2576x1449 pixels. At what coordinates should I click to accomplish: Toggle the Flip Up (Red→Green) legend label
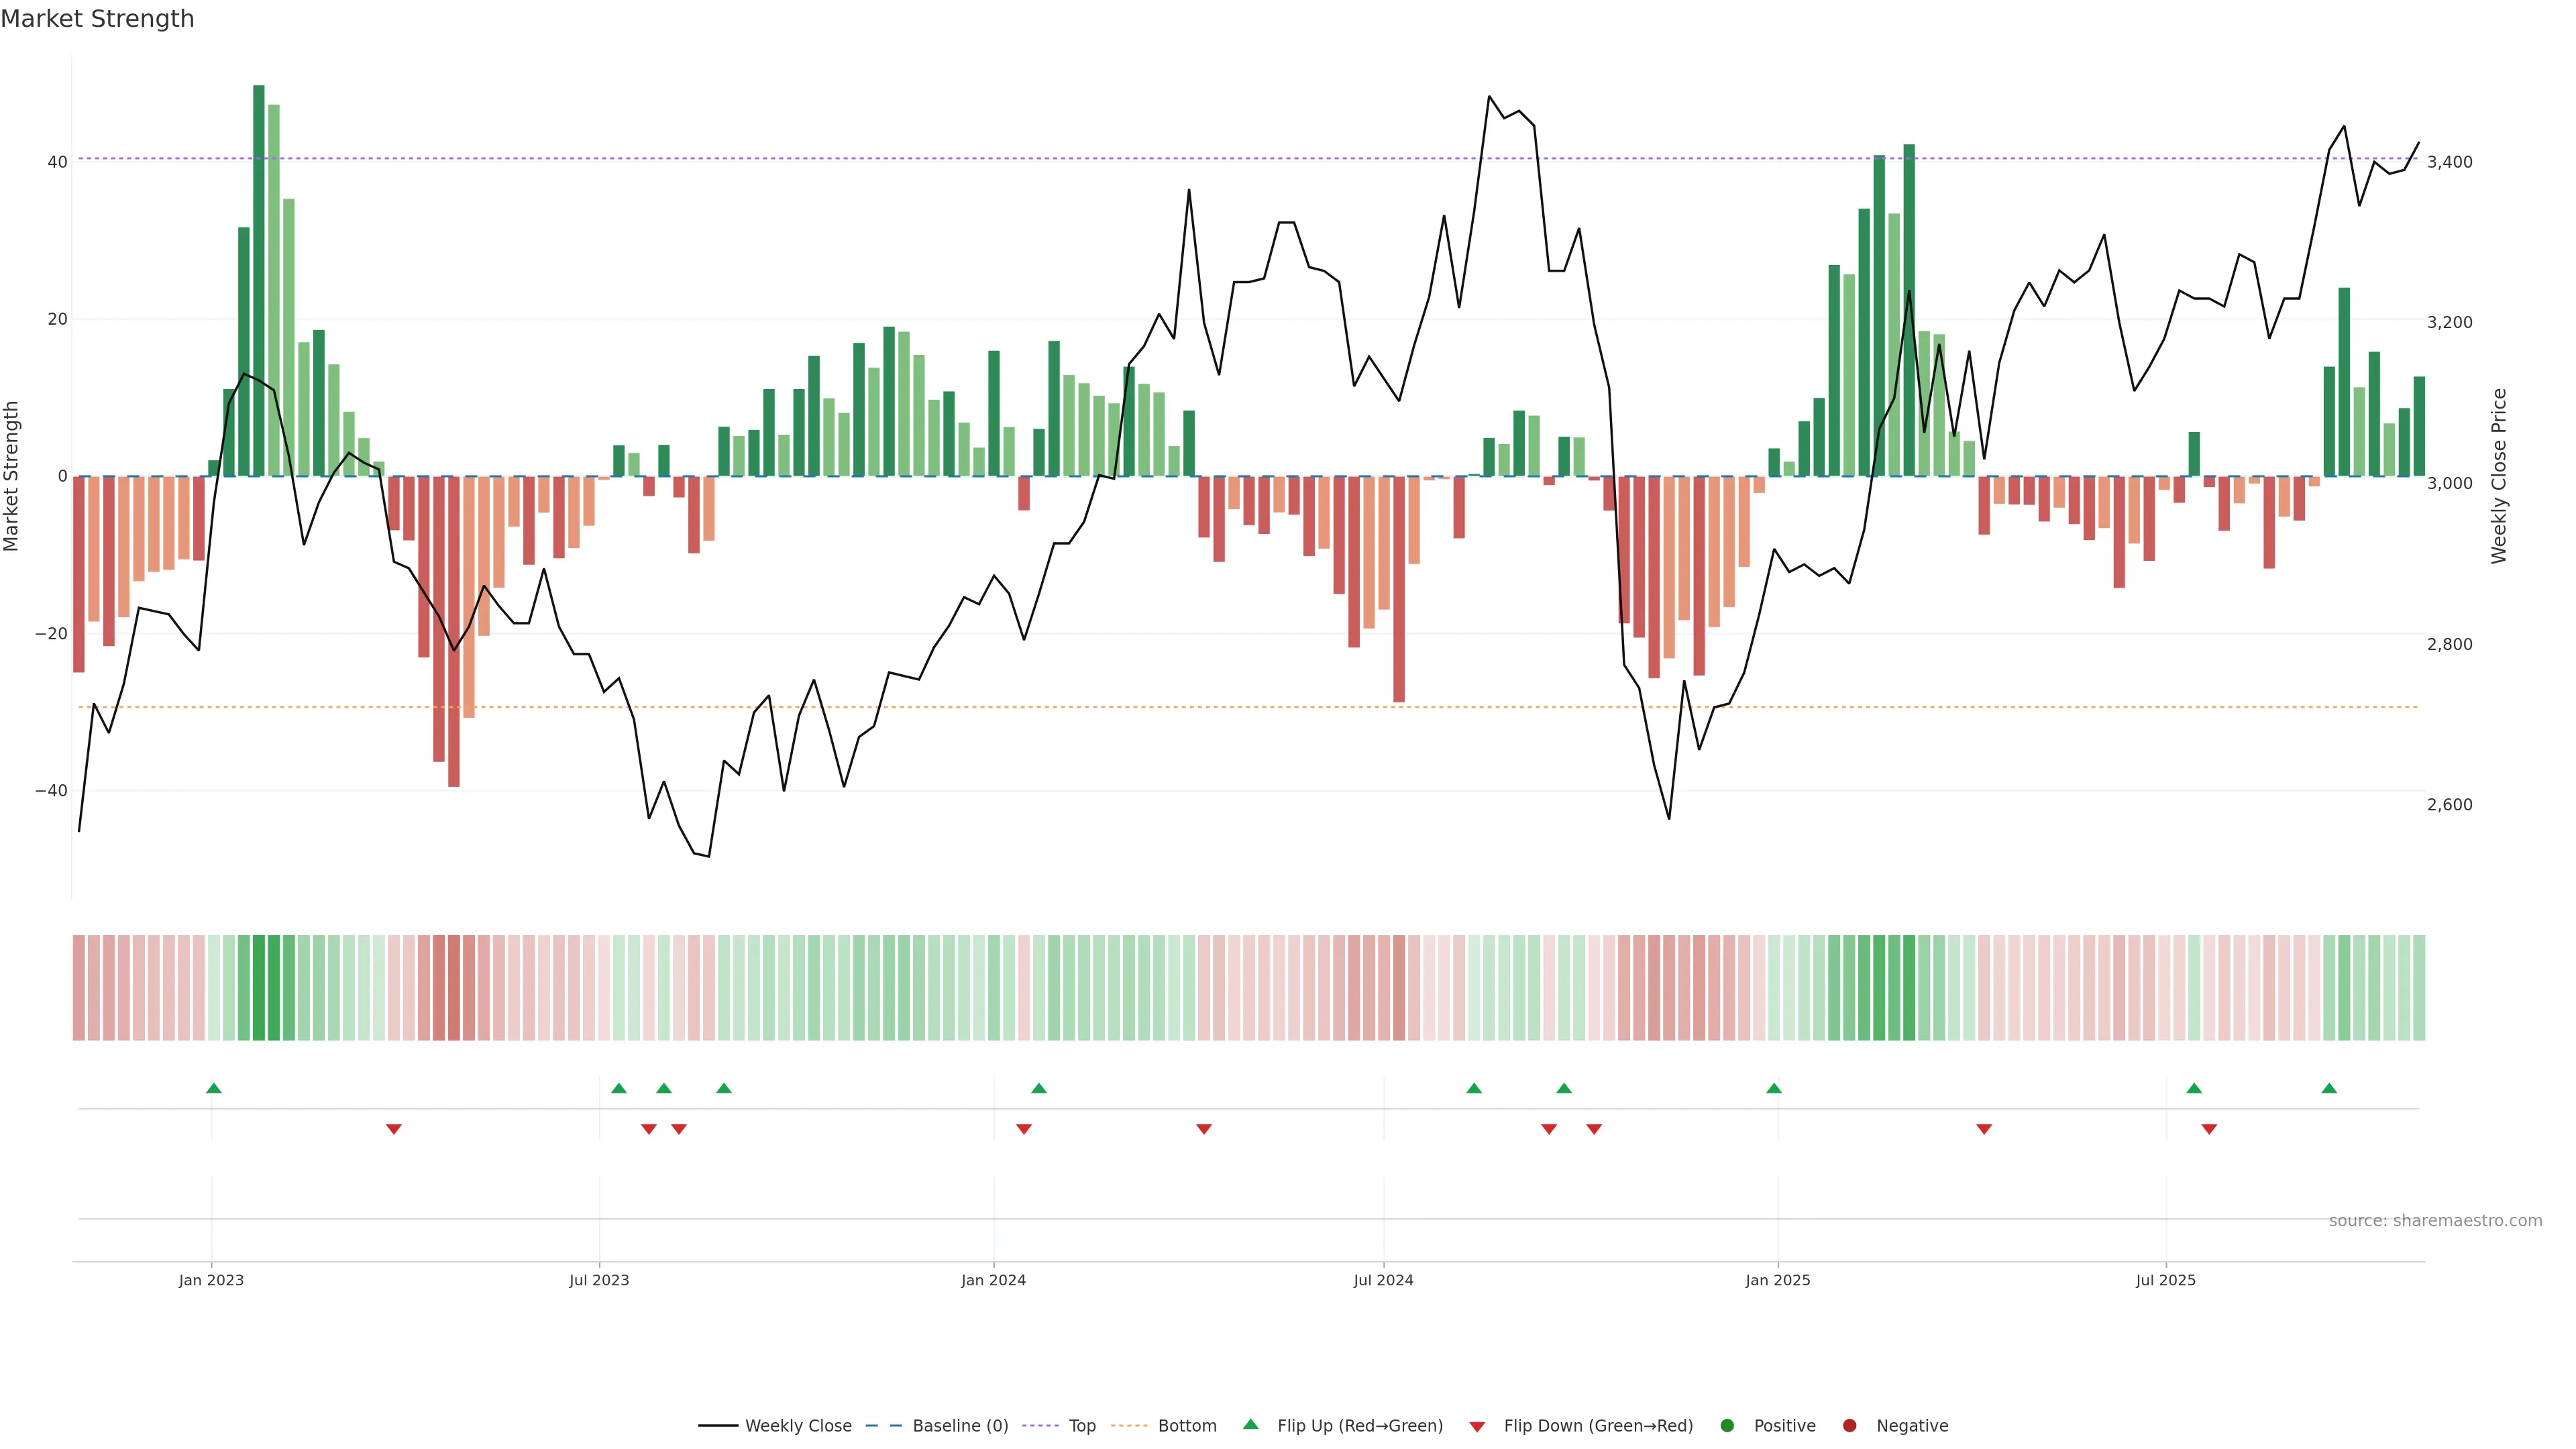pyautogui.click(x=1360, y=1426)
